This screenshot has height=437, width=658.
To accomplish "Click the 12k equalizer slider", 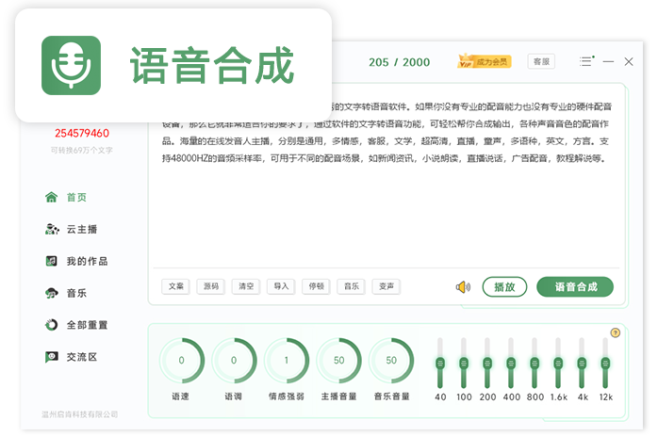I will tap(605, 364).
